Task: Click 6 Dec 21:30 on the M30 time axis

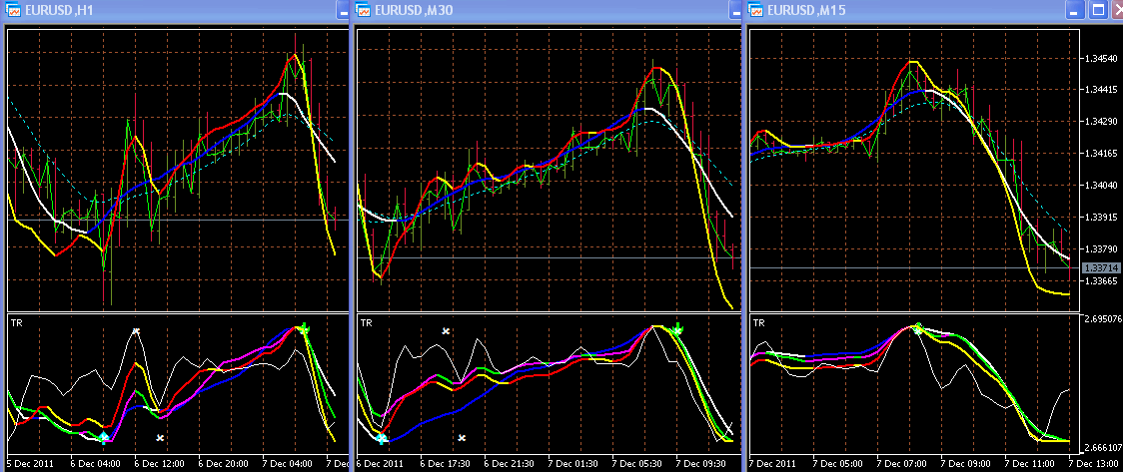Action: (510, 463)
